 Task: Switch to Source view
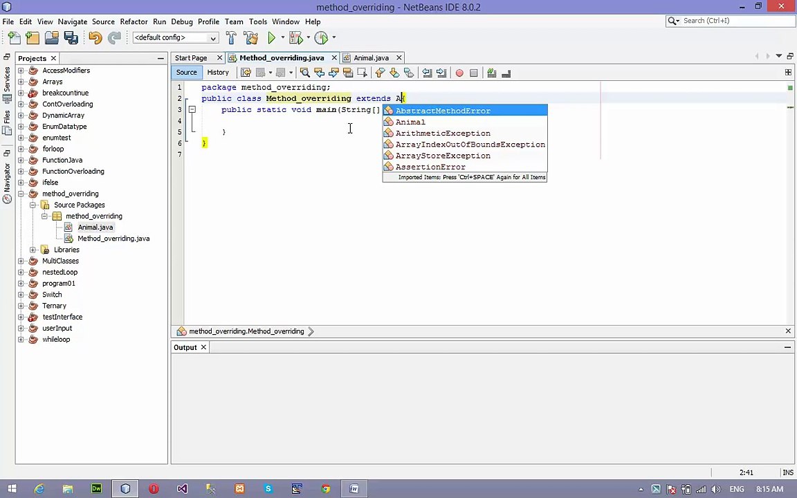point(187,72)
